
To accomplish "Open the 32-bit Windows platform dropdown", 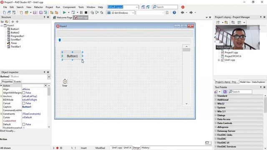I will tap(133, 13).
